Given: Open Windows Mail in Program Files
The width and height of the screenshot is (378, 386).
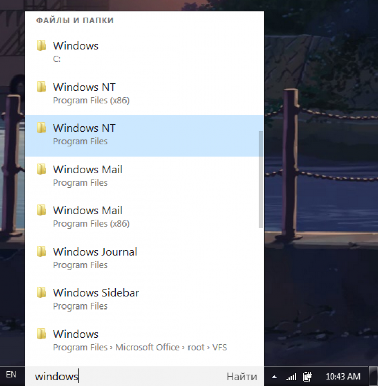Looking at the screenshot, I should [x=144, y=177].
